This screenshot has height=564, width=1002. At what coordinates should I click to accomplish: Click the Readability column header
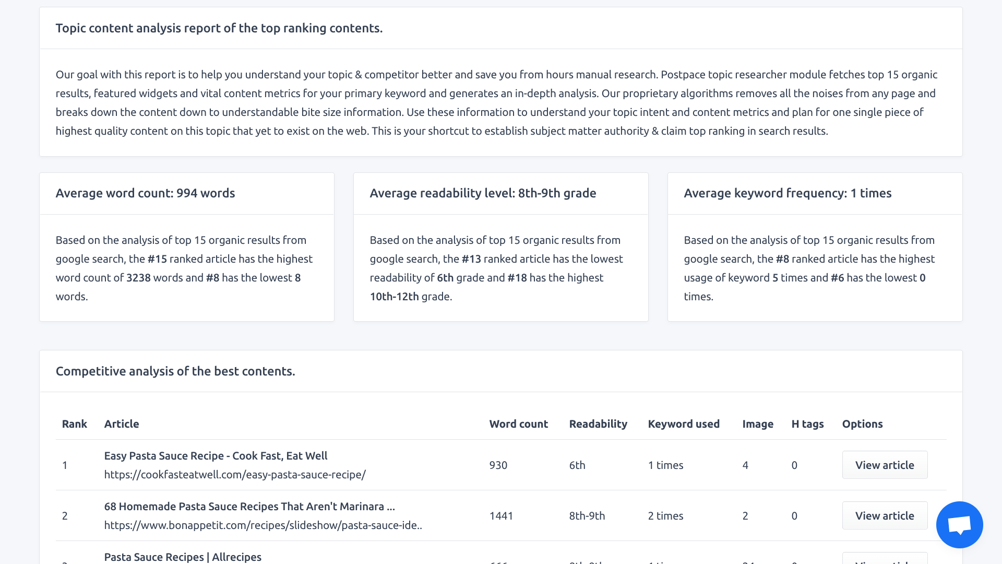[x=598, y=424]
